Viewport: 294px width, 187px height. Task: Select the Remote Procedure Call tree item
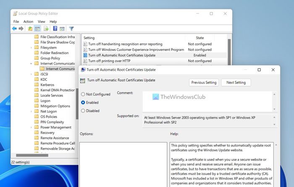pos(58,143)
